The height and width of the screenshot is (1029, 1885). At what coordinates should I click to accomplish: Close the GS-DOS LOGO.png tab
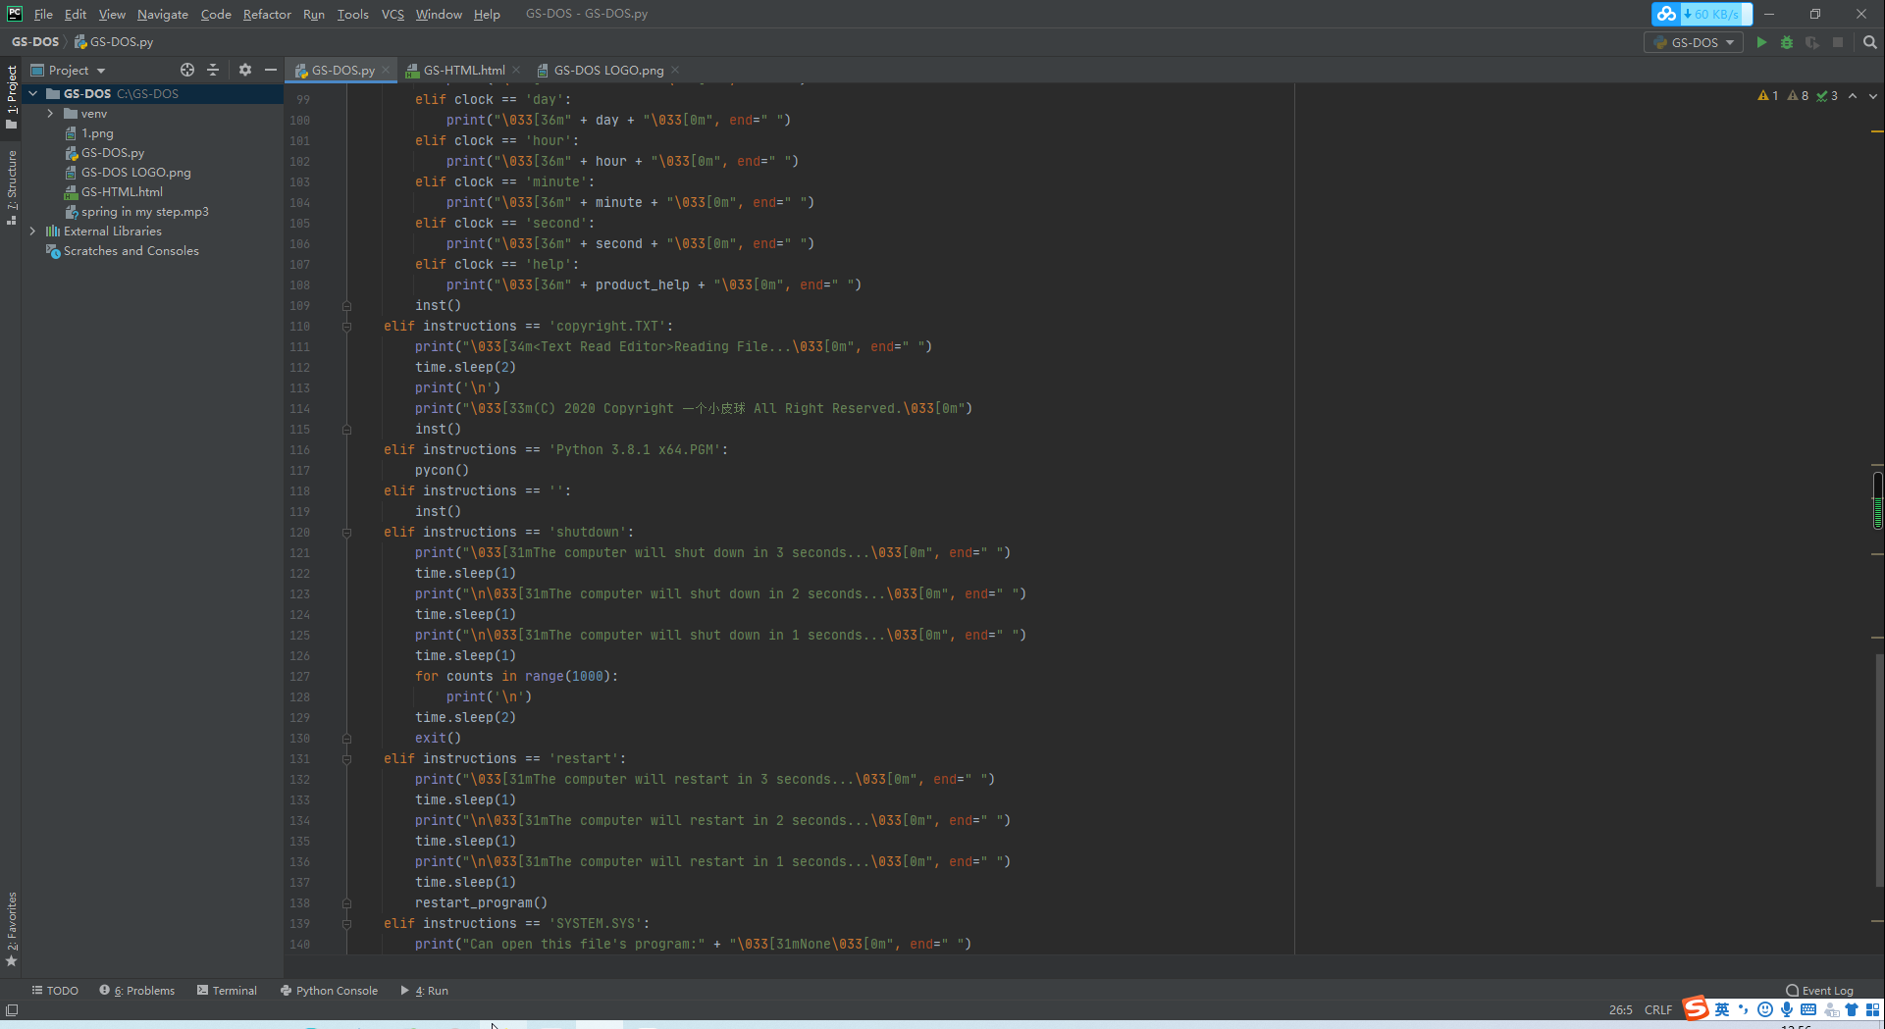(x=675, y=70)
